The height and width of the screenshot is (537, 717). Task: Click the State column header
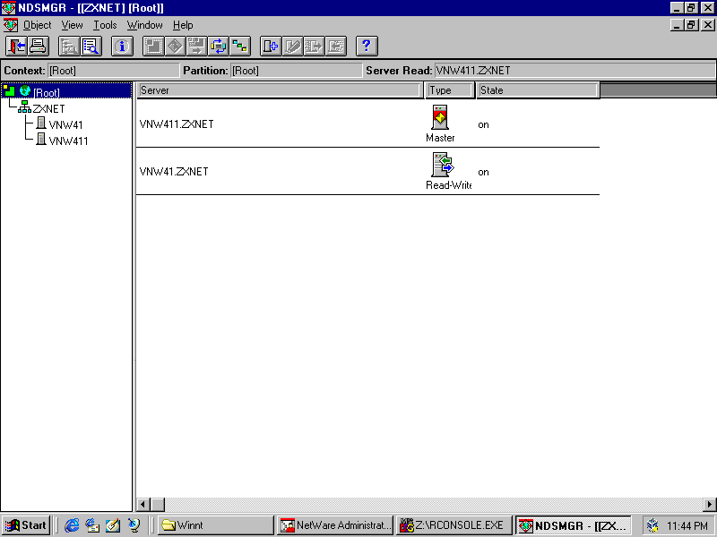pos(537,90)
